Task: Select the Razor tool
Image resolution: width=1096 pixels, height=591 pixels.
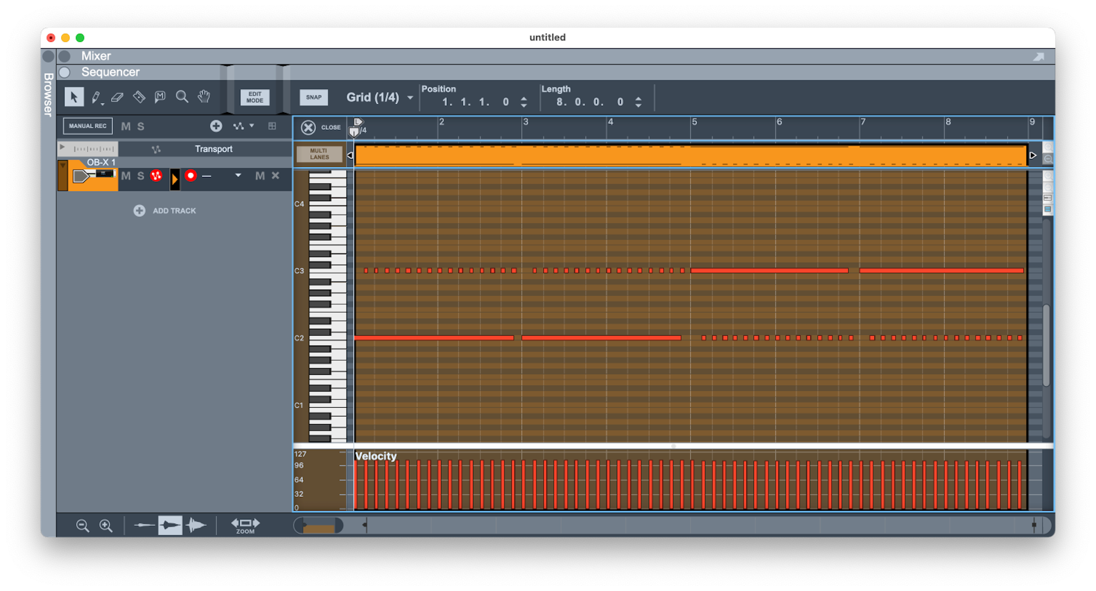Action: (x=138, y=97)
